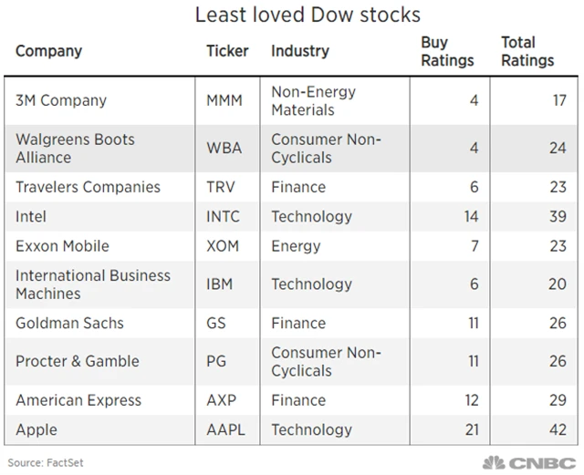The width and height of the screenshot is (584, 475).
Task: Click the Goldman Sachs company name
Action: 69,323
